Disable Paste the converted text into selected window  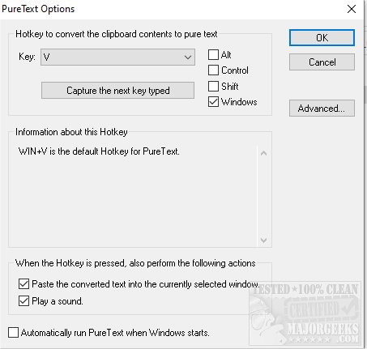(23, 284)
